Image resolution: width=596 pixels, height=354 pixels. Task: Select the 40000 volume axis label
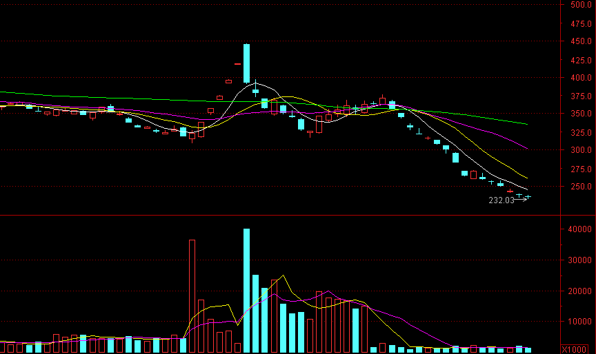point(579,229)
